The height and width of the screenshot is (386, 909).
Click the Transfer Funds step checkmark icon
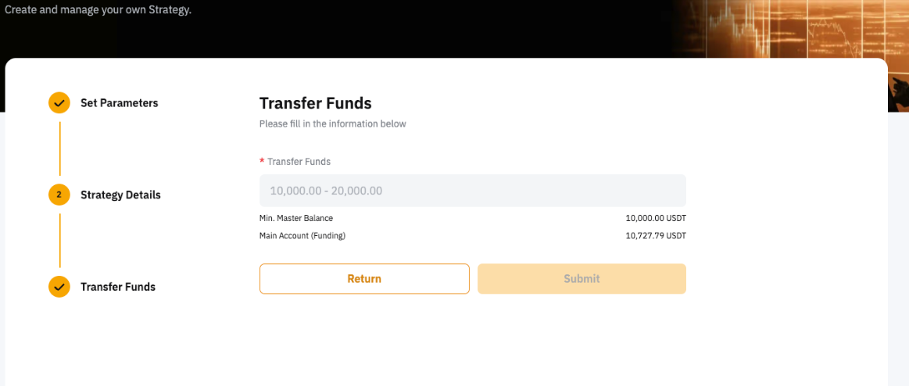pos(59,287)
